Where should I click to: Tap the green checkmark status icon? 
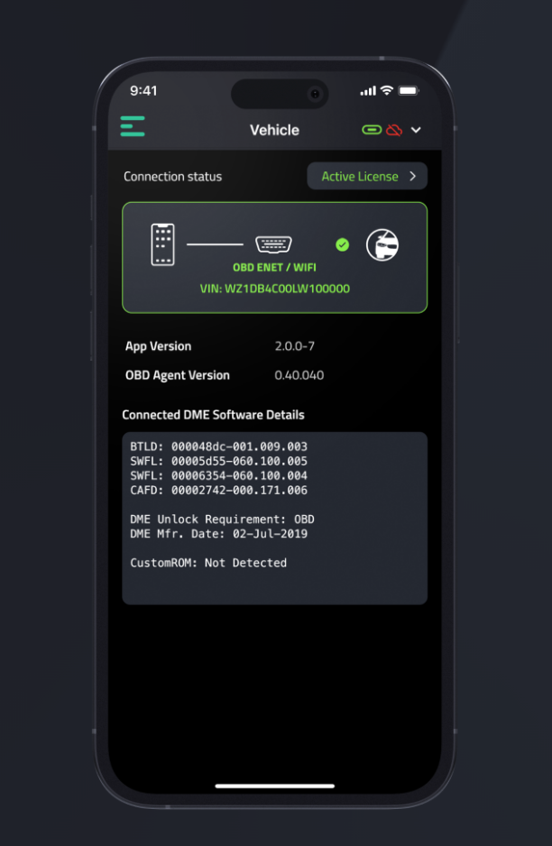click(x=342, y=244)
